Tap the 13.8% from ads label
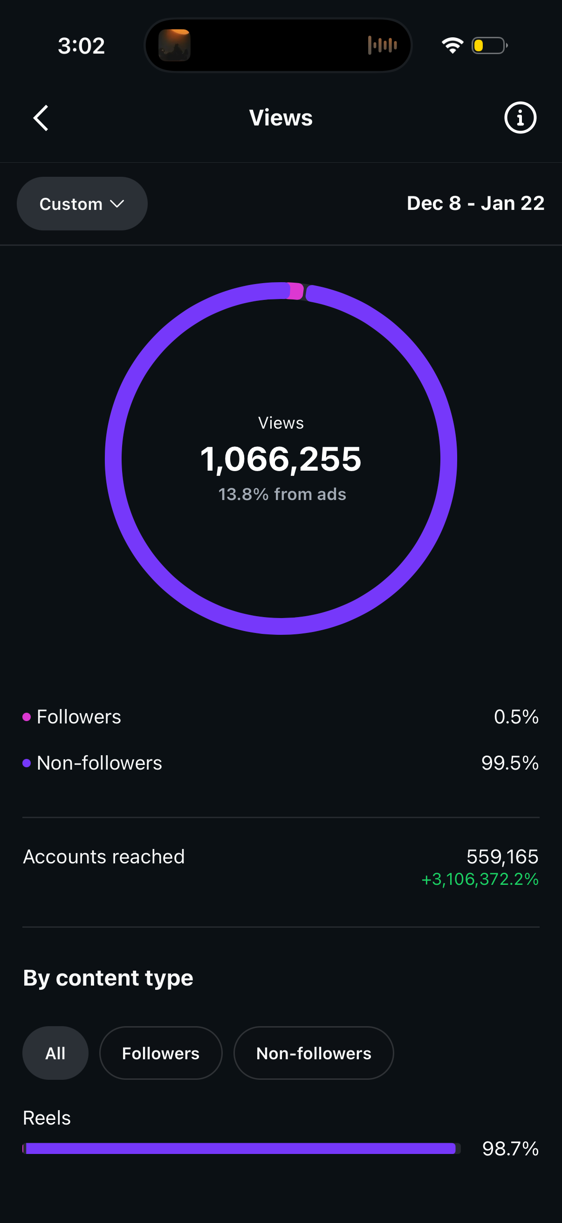This screenshot has height=1223, width=562. [x=282, y=494]
